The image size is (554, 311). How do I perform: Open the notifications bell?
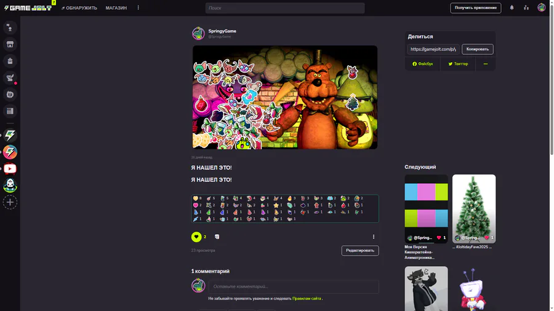[x=512, y=8]
